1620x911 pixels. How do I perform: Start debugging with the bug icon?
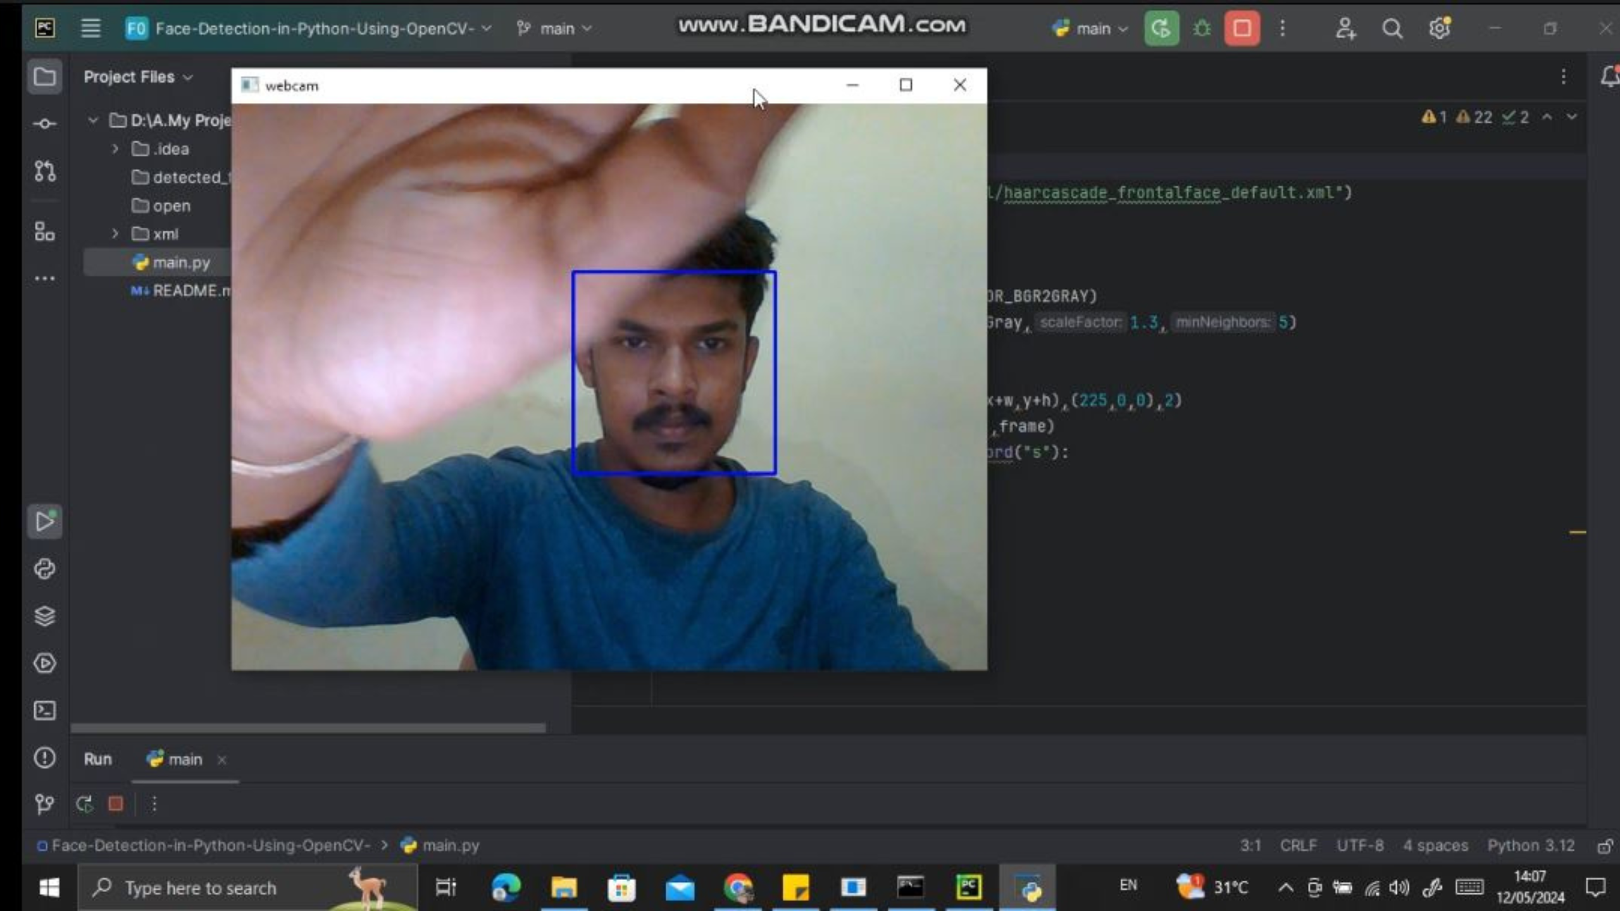coord(1201,28)
